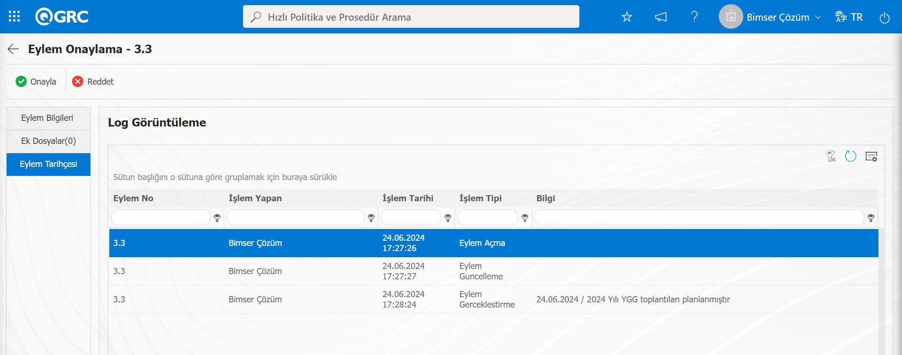
Task: Open favorites star icon
Action: click(x=626, y=17)
